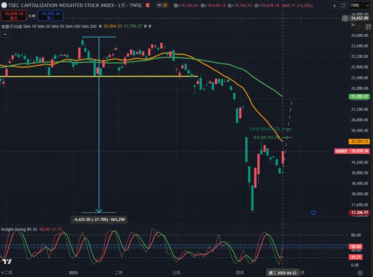Collapse the indicator legend chevron

[x=5, y=34]
